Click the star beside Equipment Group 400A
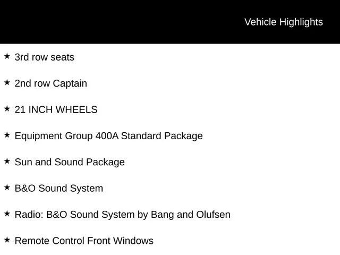The image size is (340, 255). pos(7,135)
